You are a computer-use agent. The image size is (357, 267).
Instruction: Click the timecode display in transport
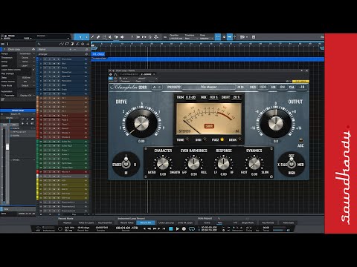click(x=126, y=228)
